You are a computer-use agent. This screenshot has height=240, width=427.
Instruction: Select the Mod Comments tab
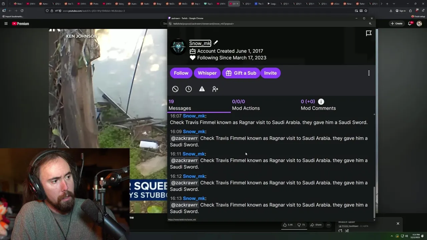click(x=318, y=105)
